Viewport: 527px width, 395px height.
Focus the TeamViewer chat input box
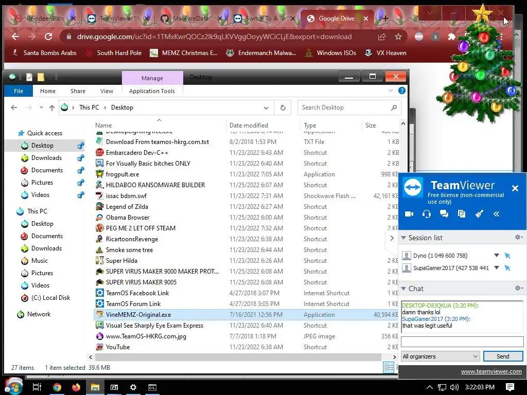point(462,342)
